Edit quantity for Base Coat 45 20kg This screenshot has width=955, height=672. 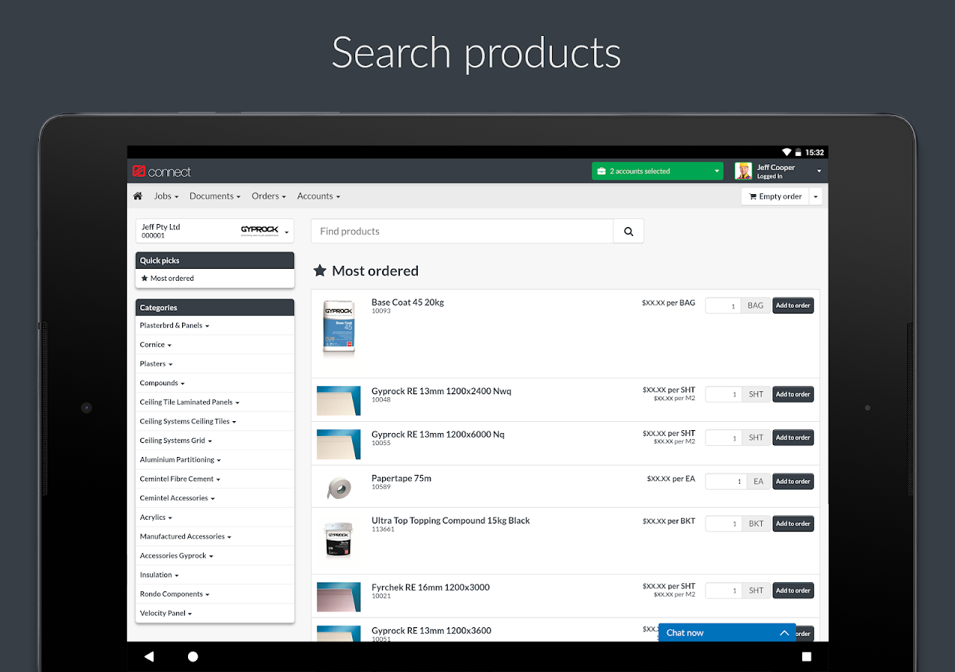(723, 305)
